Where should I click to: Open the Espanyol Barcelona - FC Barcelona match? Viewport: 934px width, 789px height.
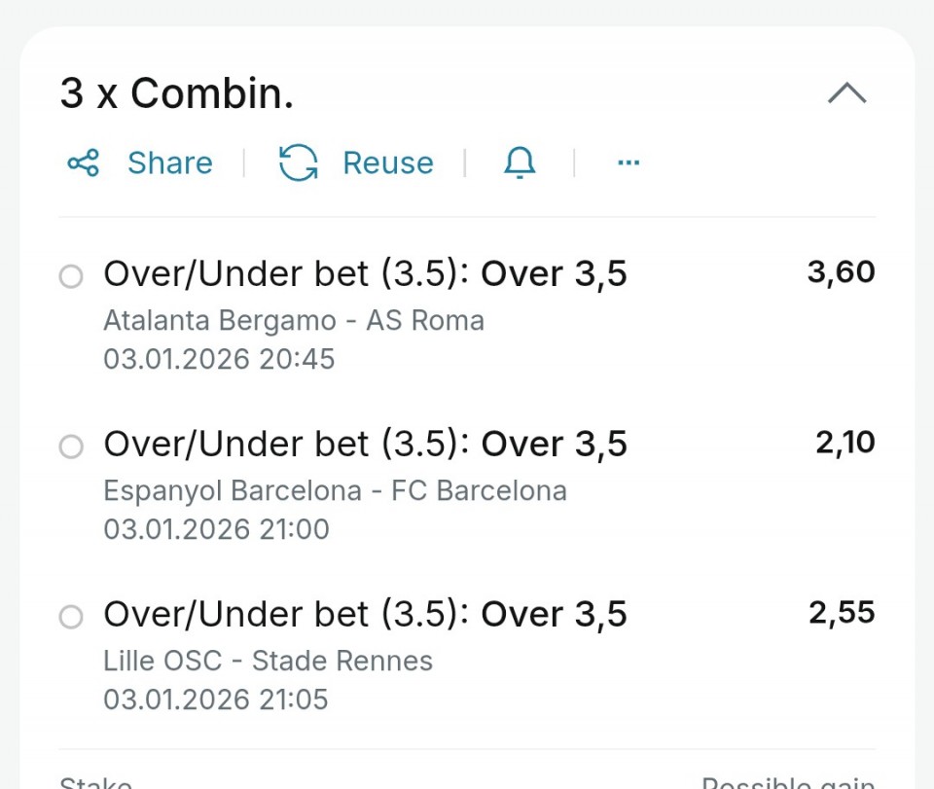tap(335, 490)
